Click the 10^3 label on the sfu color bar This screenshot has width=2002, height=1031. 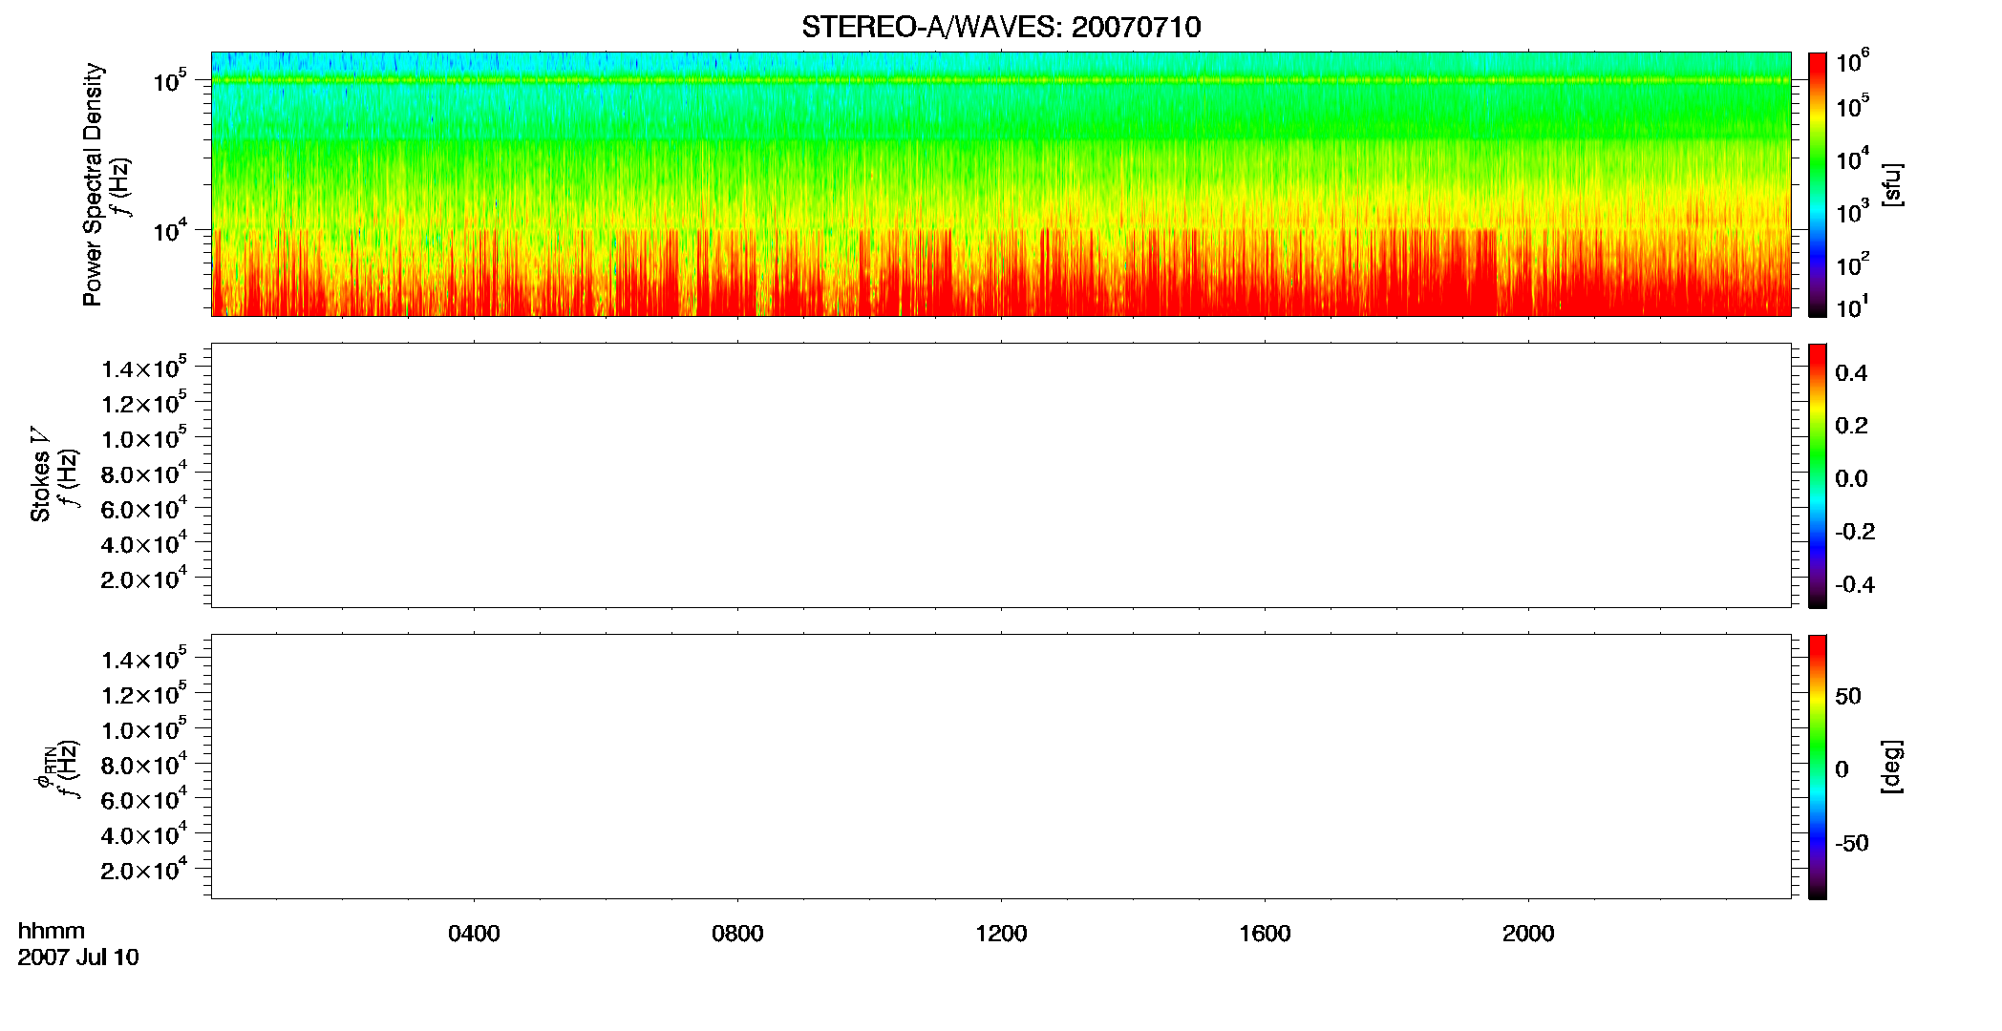(x=1853, y=212)
